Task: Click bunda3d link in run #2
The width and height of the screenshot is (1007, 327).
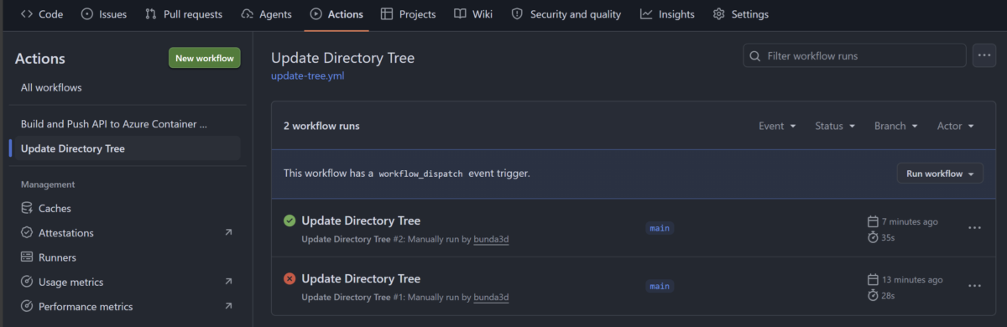Action: tap(491, 239)
